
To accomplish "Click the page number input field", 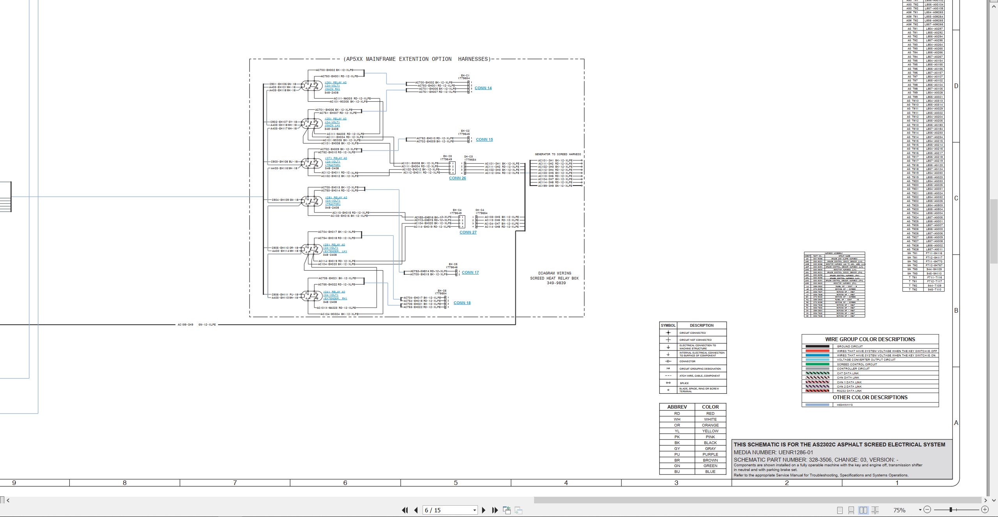I will [x=447, y=510].
